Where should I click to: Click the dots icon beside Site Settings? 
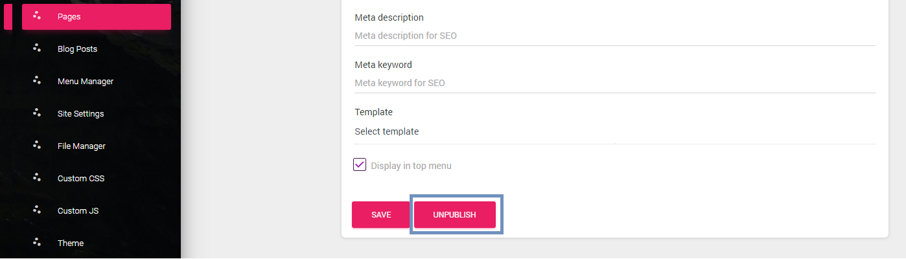coord(37,113)
